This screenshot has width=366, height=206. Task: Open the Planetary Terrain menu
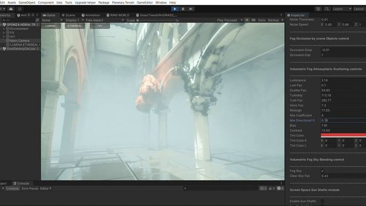(123, 2)
